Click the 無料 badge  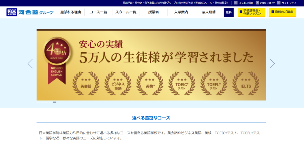(x=229, y=12)
